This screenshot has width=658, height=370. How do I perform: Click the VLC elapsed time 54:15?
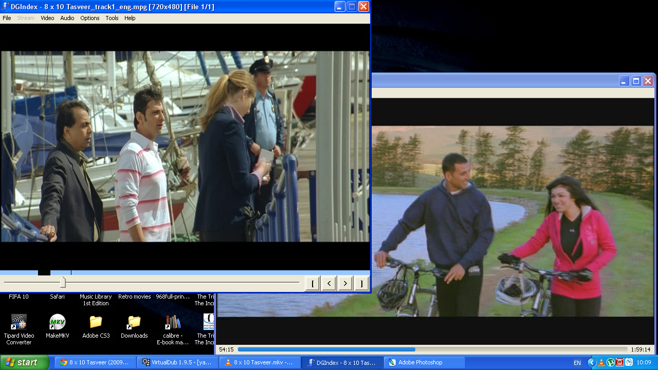click(x=226, y=349)
